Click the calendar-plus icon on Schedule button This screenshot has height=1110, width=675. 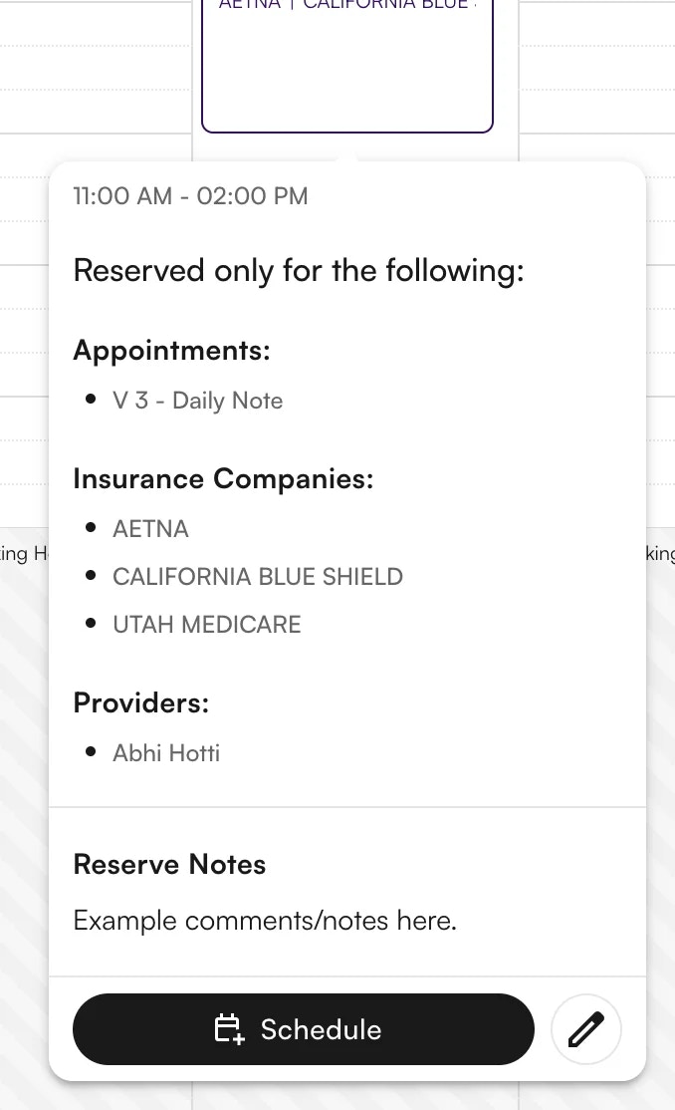coord(231,1029)
